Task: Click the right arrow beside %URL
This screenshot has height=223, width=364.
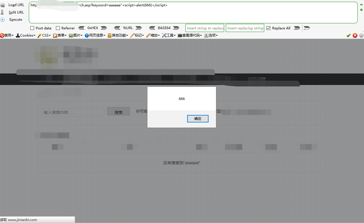Action: point(139,28)
